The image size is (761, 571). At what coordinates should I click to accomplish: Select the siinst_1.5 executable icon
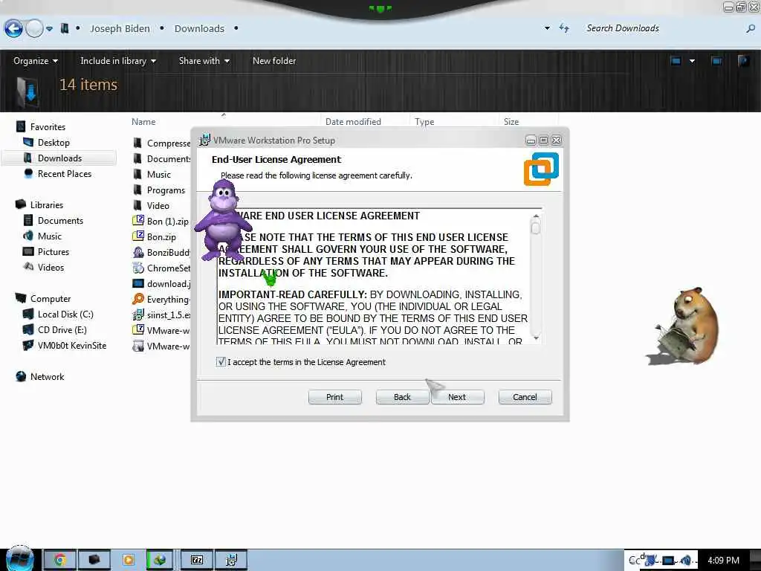(138, 314)
